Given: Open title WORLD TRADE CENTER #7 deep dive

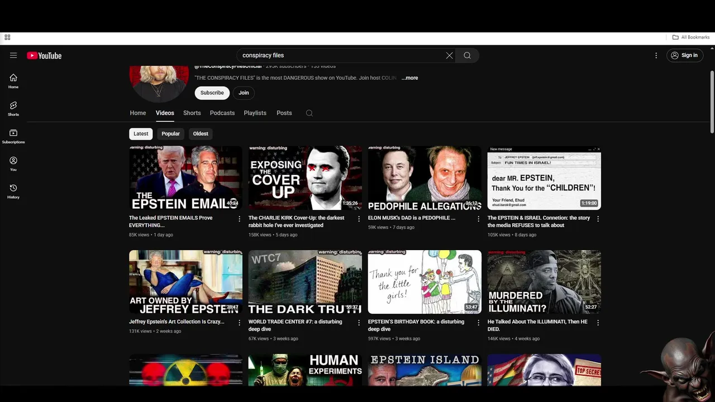Looking at the screenshot, I should click(x=295, y=326).
